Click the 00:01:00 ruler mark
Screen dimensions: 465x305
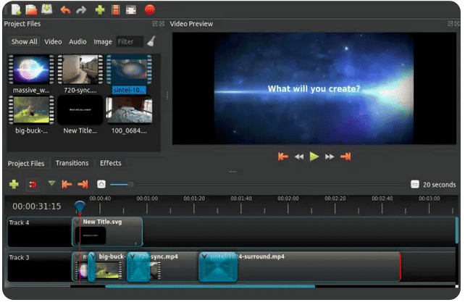pyautogui.click(x=147, y=199)
